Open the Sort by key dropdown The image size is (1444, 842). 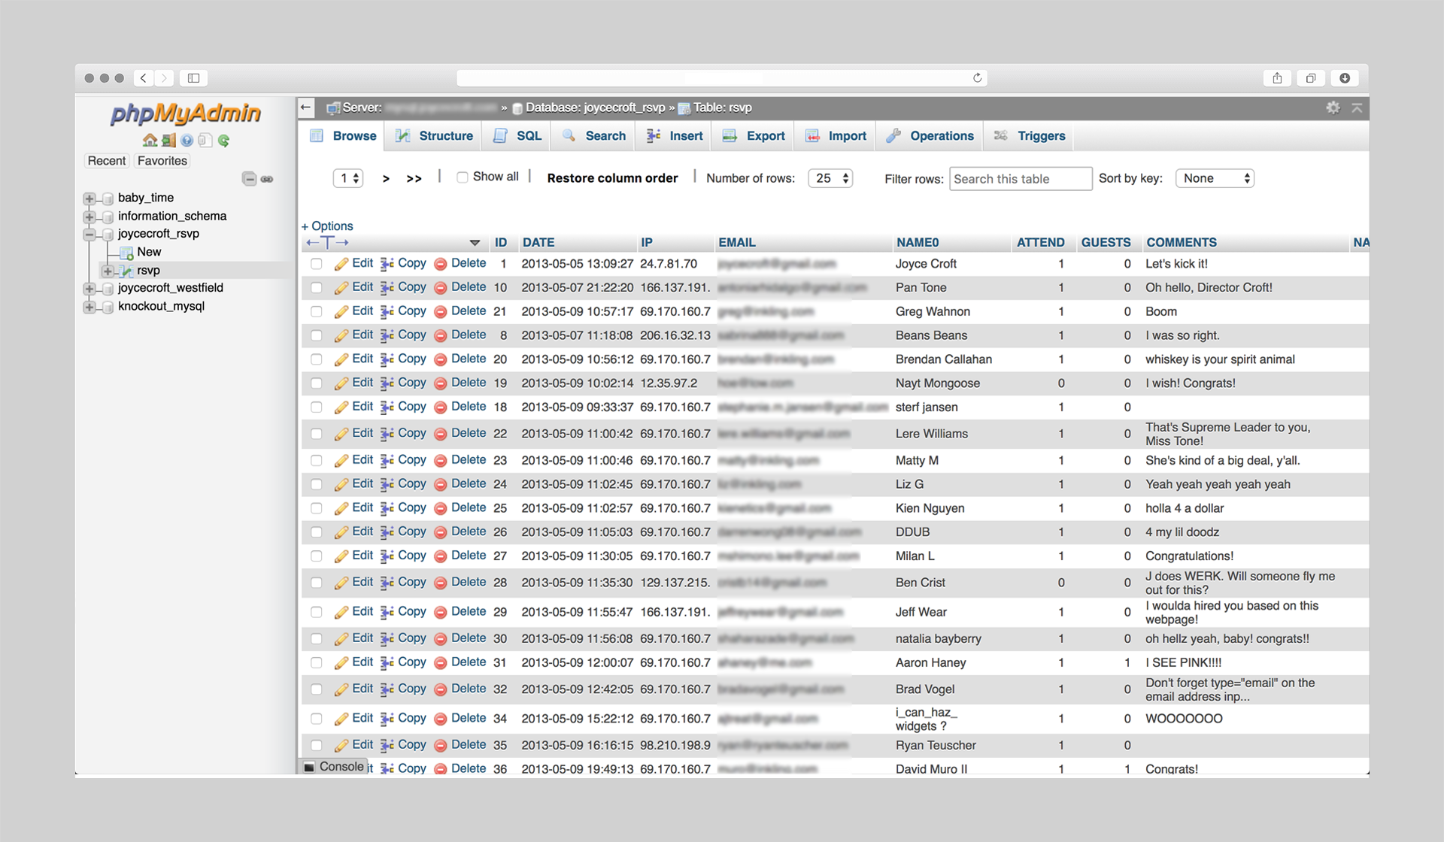[x=1215, y=178]
